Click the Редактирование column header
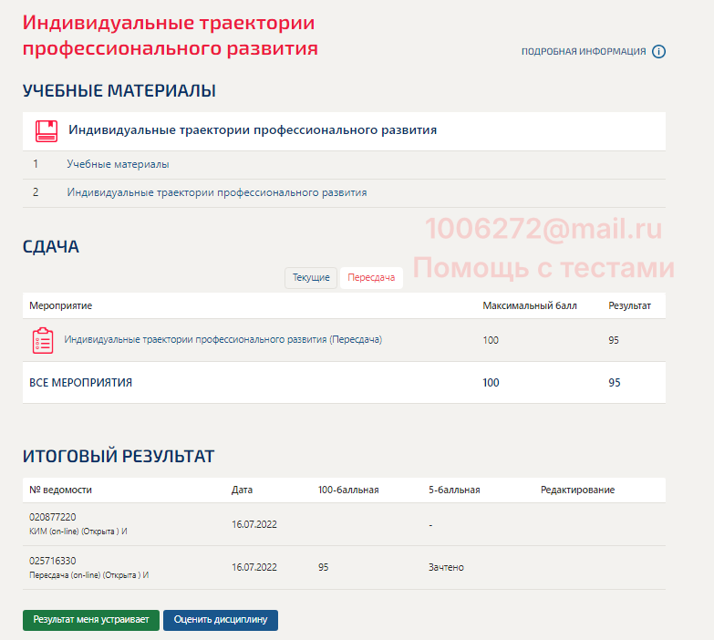The width and height of the screenshot is (714, 640). [577, 490]
